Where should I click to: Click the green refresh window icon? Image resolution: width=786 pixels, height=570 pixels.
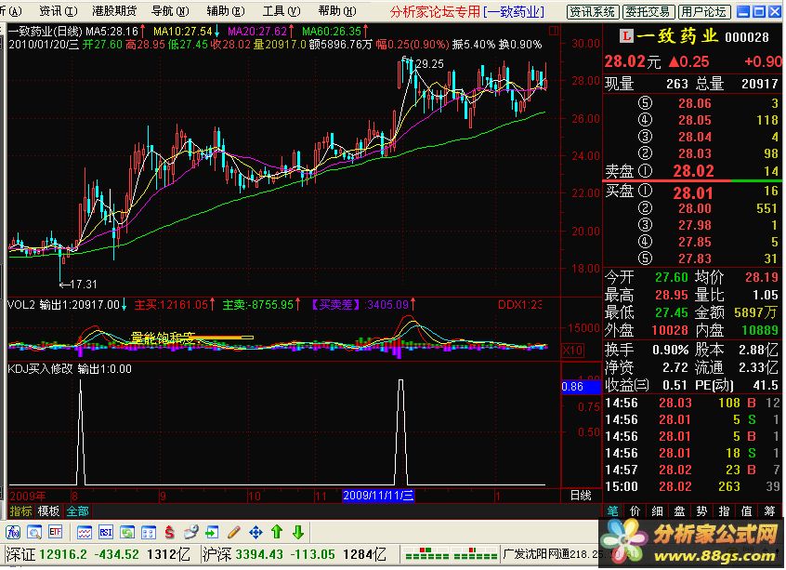[x=127, y=532]
